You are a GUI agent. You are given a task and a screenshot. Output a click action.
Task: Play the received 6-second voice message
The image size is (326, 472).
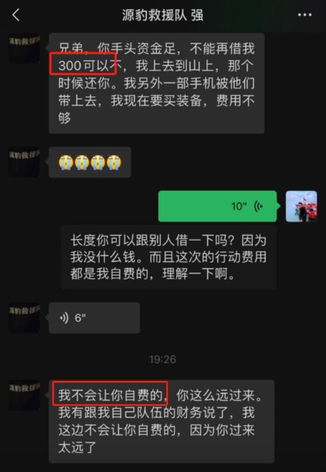(94, 318)
